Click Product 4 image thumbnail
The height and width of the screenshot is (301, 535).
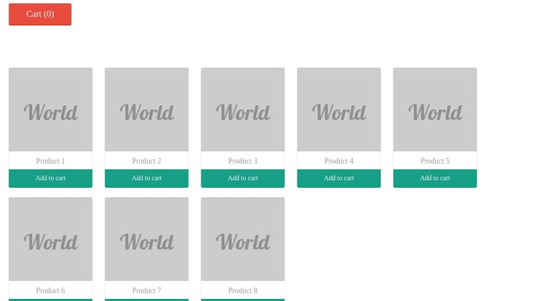coord(339,109)
